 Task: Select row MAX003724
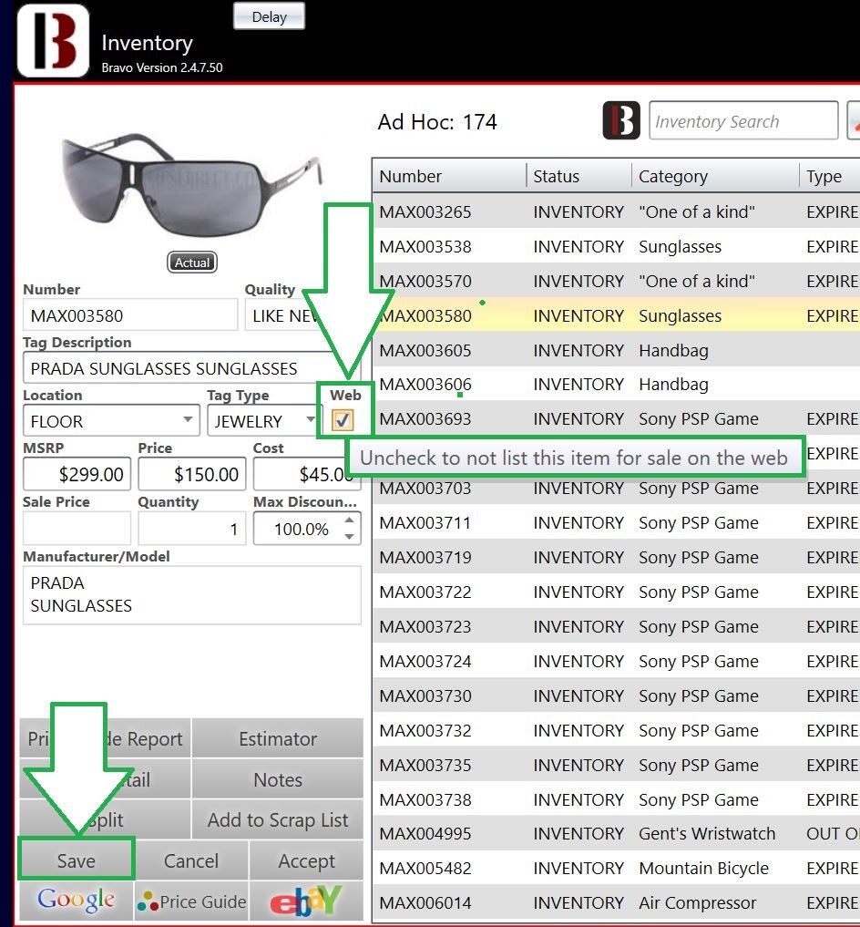[x=617, y=661]
